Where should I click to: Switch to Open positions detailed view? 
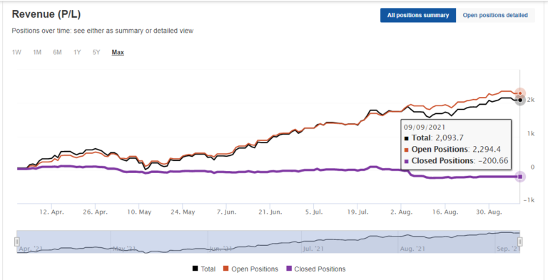[495, 16]
